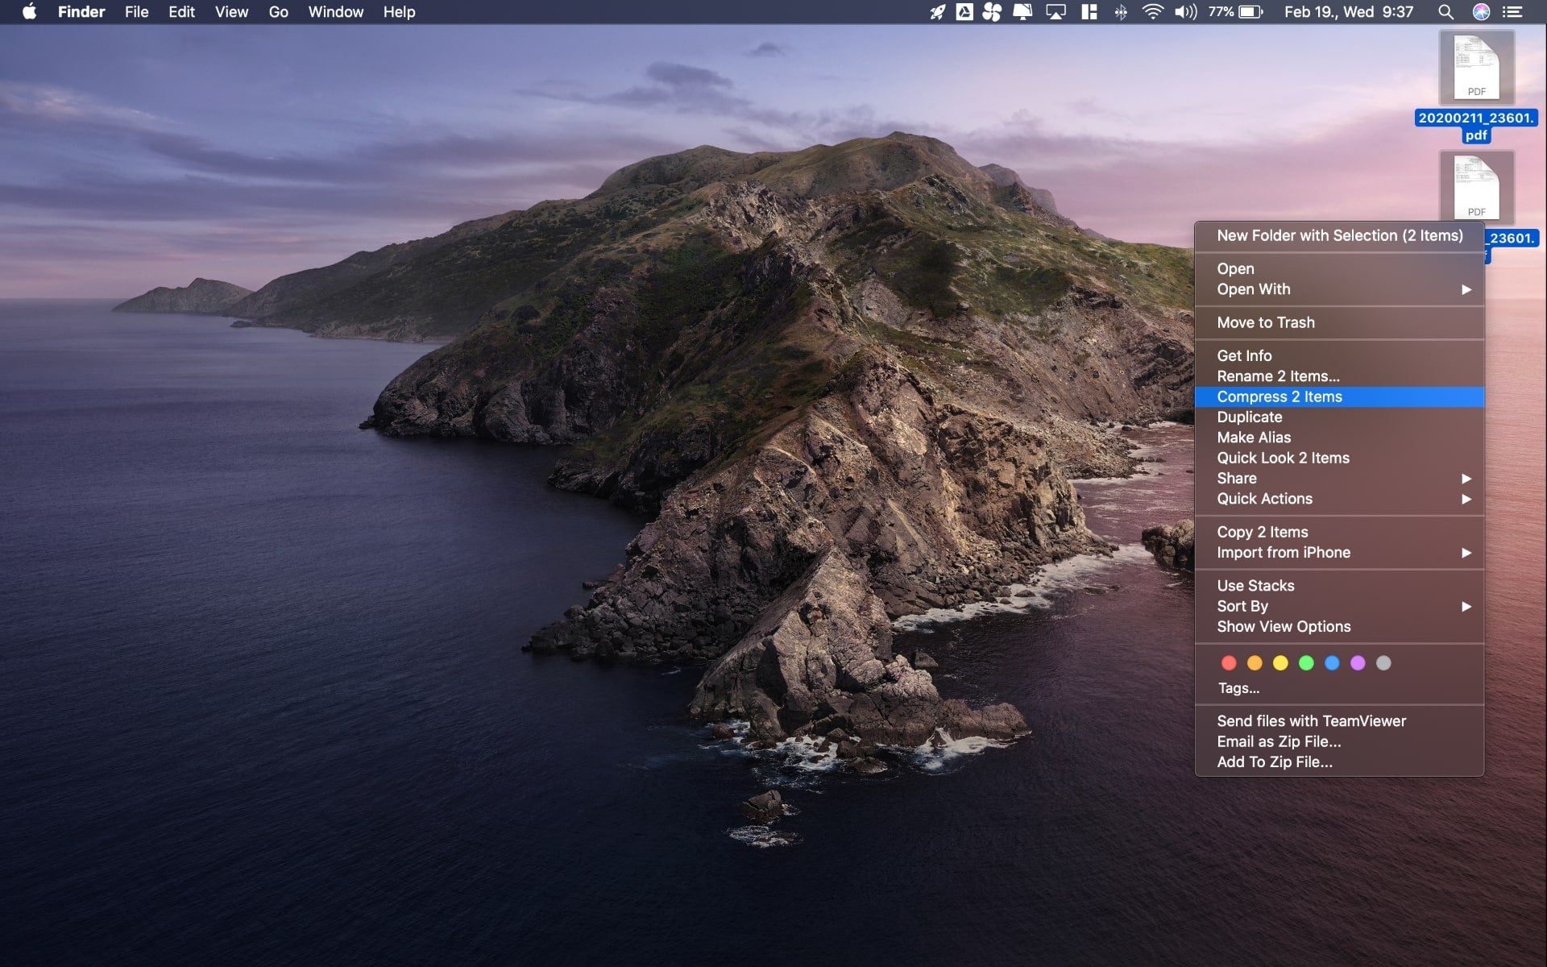This screenshot has width=1547, height=967.
Task: Choose Copy 2 Items
Action: [1339, 532]
